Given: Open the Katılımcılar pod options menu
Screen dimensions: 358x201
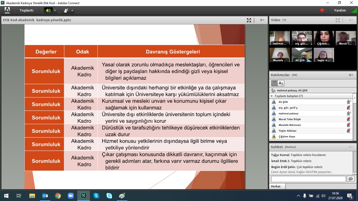Looking at the screenshot, I should point(351,75).
